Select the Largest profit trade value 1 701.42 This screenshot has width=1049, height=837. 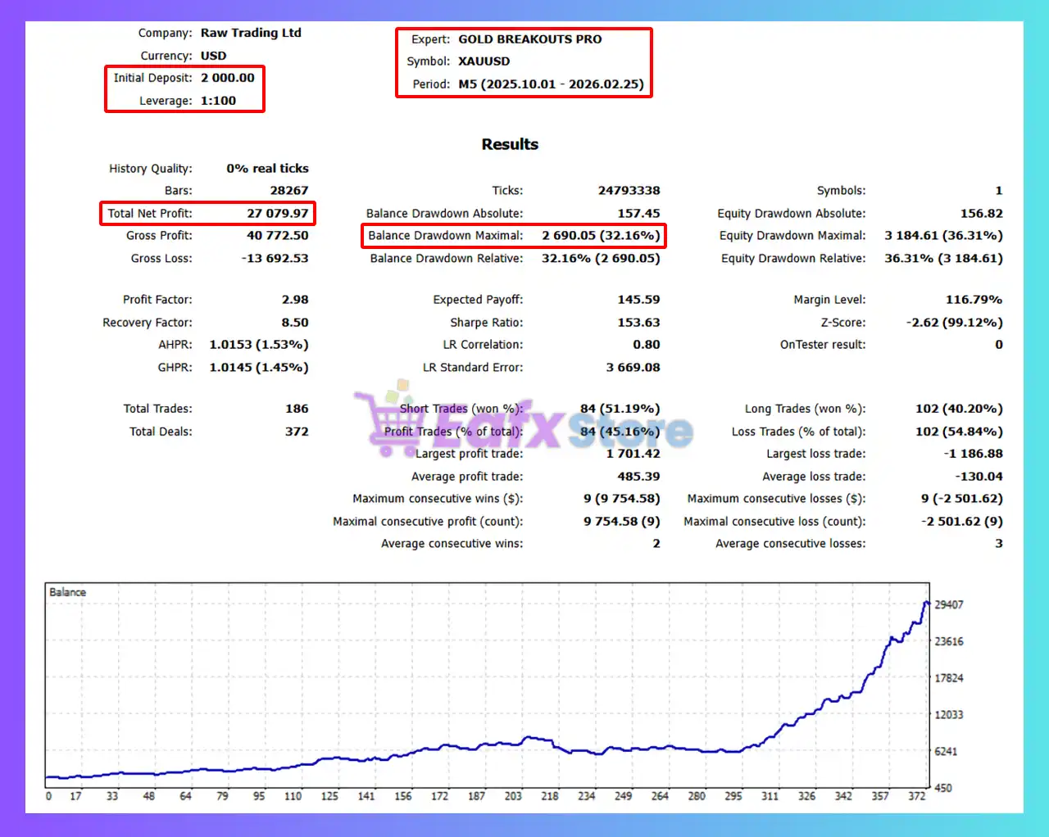633,454
